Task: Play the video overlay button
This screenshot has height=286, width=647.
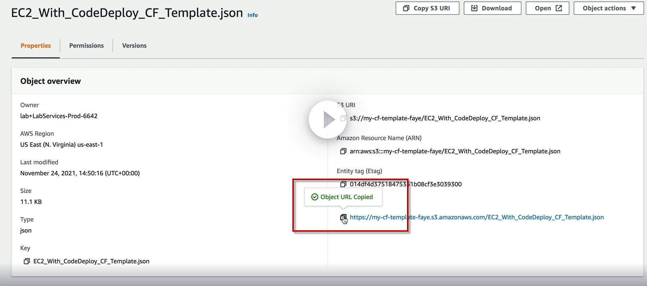Action: tap(328, 120)
